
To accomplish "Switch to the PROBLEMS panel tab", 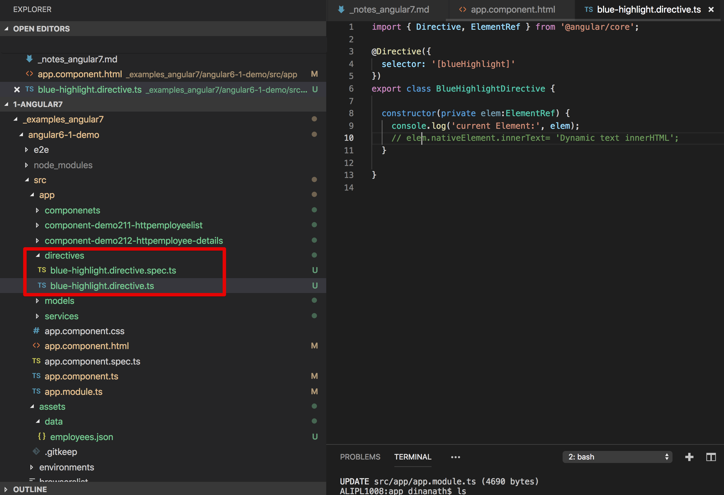I will tap(360, 457).
